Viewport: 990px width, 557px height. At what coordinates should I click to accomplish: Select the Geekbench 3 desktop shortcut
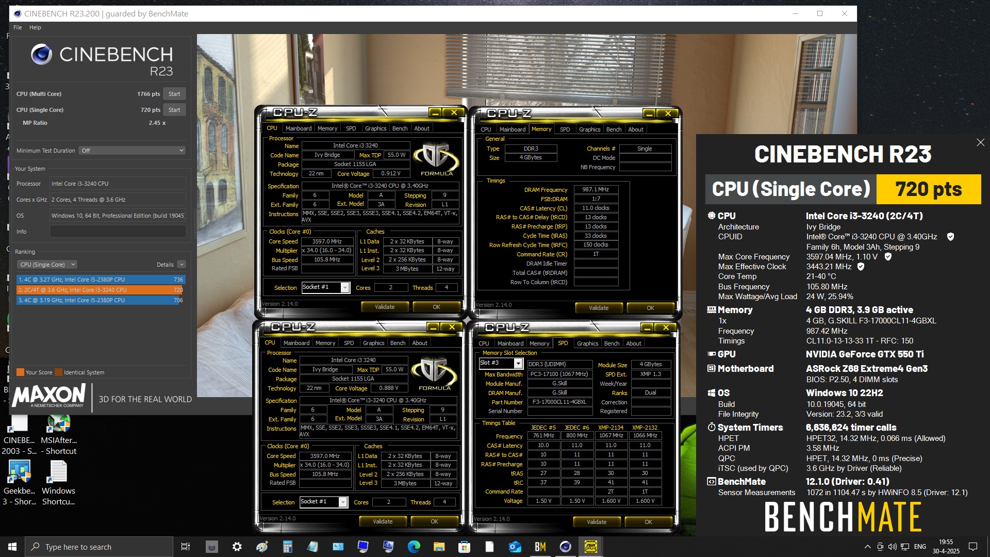pyautogui.click(x=20, y=483)
